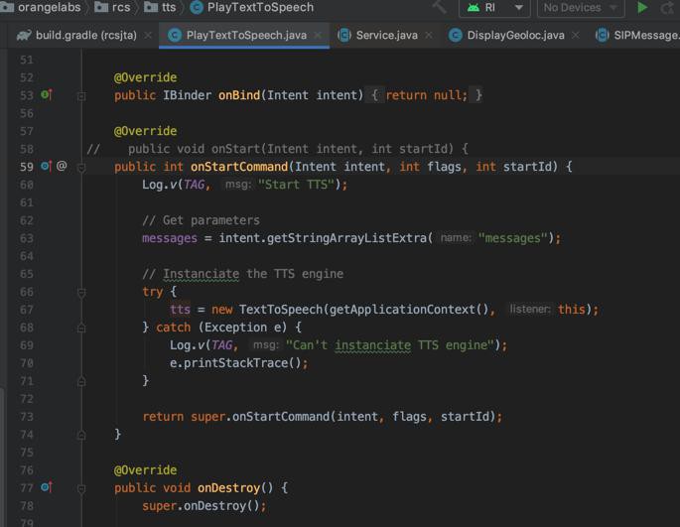Click the "Start TTS" string literal

coord(297,185)
